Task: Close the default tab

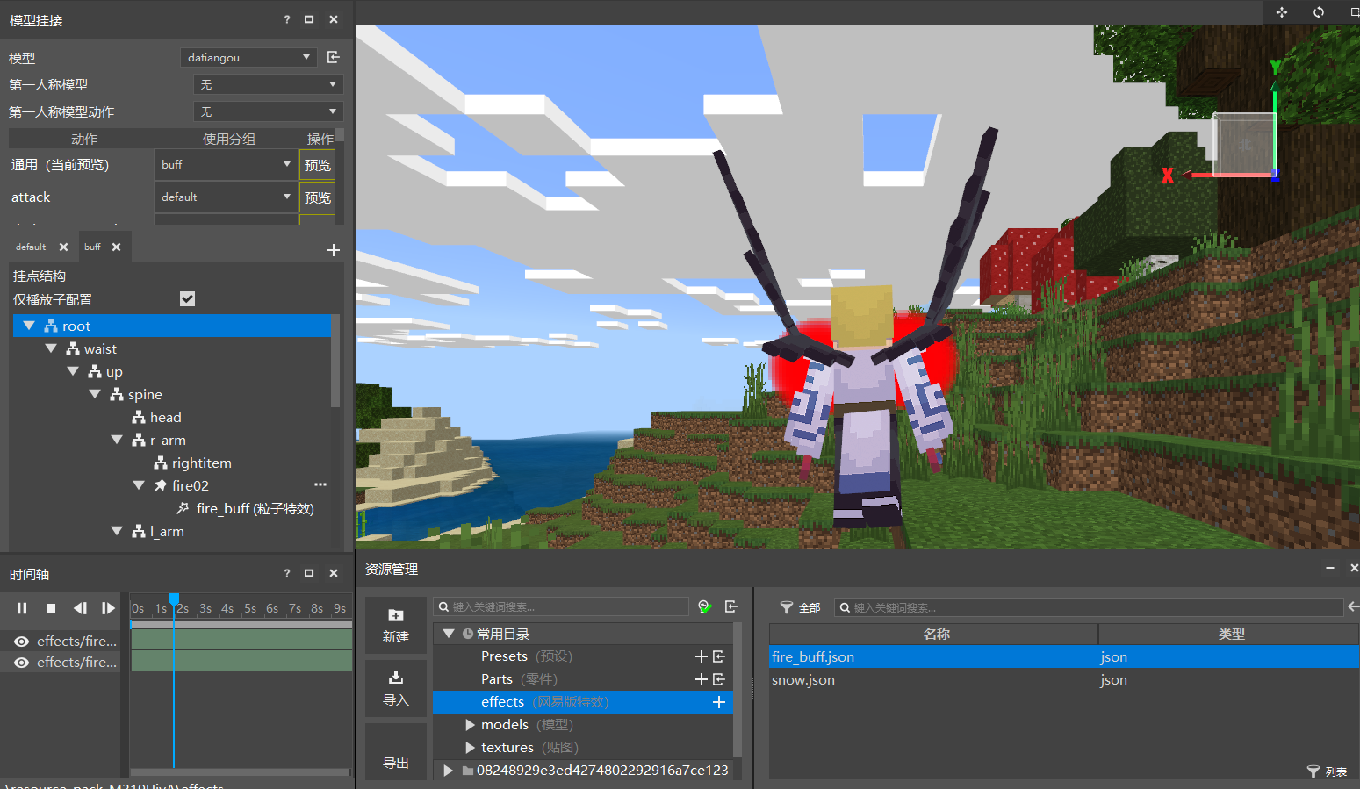Action: coord(63,247)
